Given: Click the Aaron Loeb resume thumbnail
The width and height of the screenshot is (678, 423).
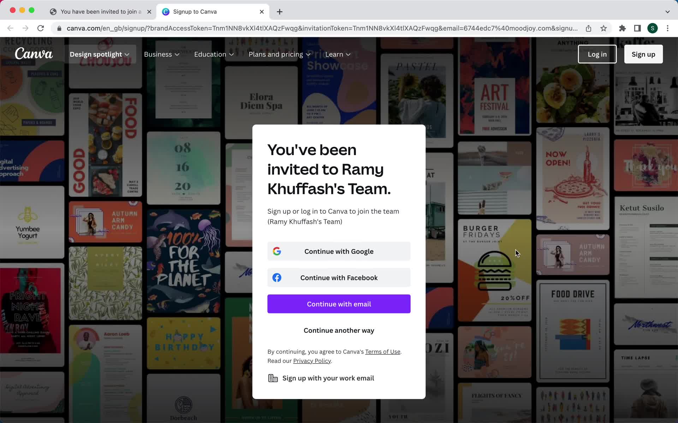Looking at the screenshot, I should 105,374.
